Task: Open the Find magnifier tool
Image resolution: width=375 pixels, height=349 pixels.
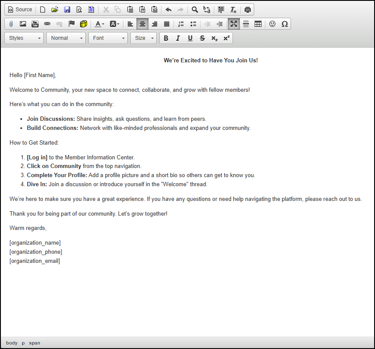Action: pos(195,10)
